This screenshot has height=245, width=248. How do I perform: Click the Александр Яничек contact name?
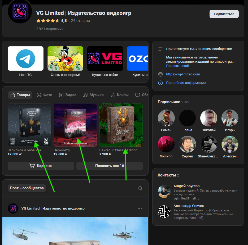(x=189, y=206)
